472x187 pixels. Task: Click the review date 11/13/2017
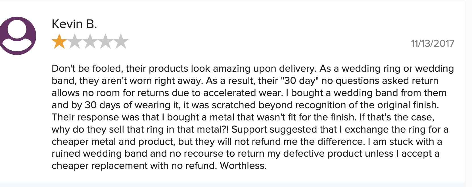[x=433, y=43]
